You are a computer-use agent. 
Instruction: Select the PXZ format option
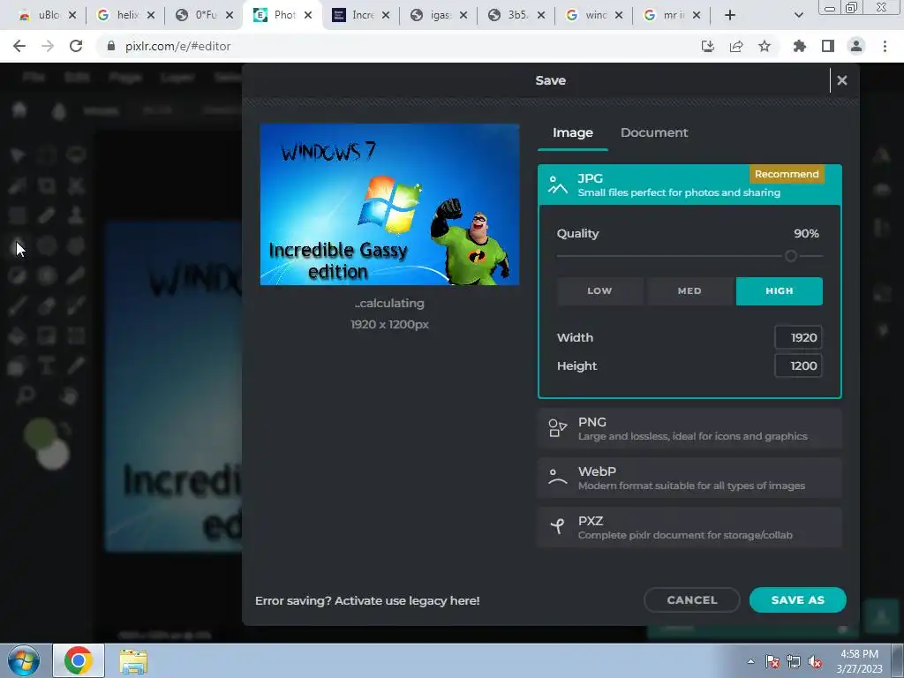point(689,528)
